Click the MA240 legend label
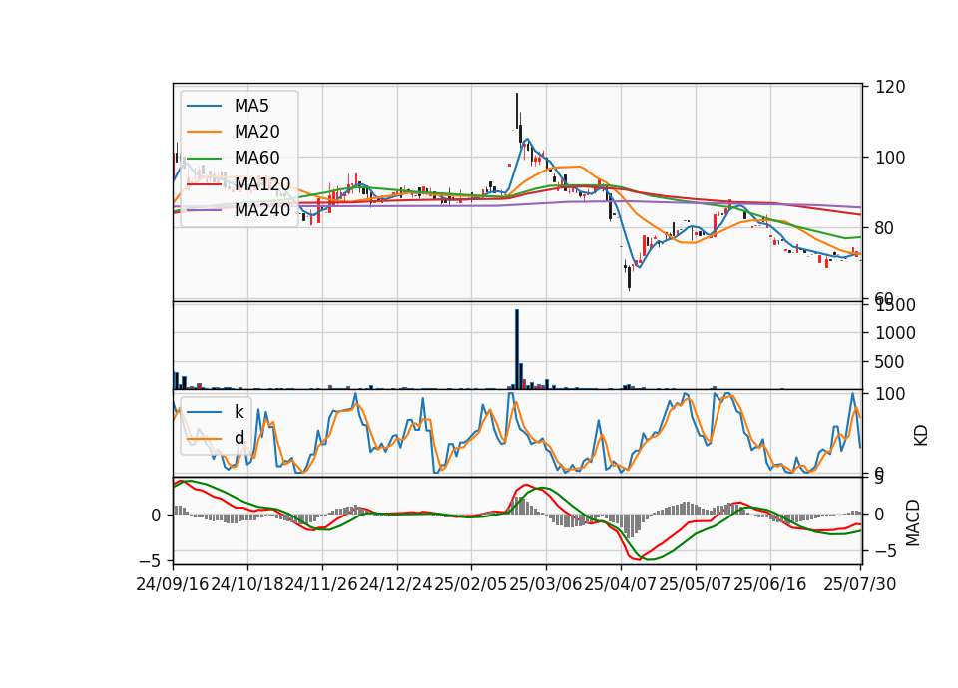The image size is (958, 688). [x=262, y=210]
